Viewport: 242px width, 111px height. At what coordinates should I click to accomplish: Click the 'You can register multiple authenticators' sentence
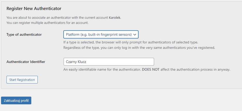point(47,23)
